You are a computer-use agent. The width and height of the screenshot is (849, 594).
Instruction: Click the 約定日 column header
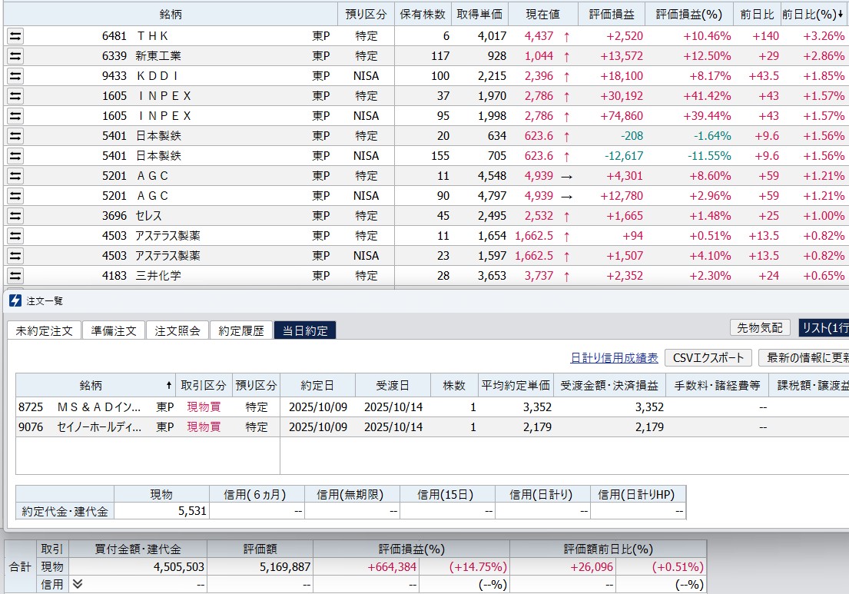318,386
